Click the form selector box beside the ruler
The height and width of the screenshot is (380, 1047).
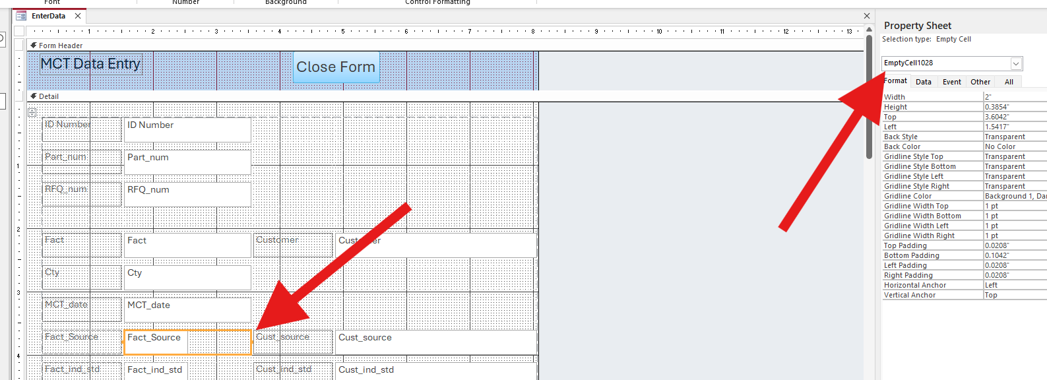click(19, 31)
